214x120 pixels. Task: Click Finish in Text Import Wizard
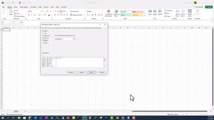pos(102,72)
